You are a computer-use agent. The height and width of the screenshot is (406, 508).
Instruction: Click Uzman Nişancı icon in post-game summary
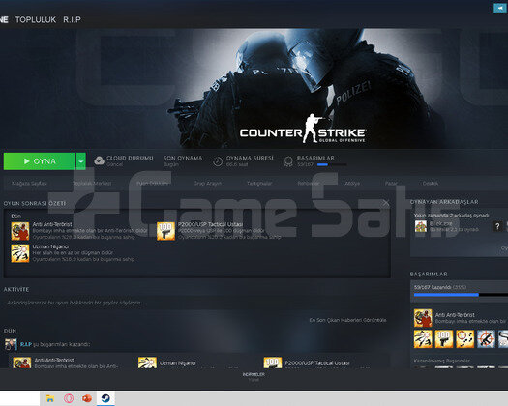(20, 253)
